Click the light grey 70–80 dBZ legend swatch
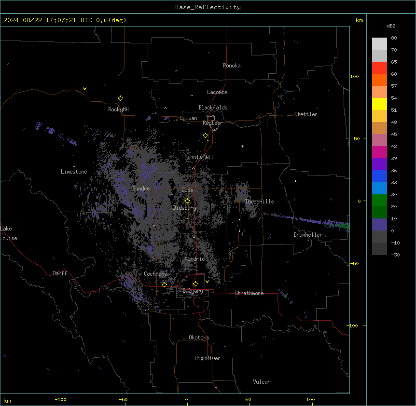 click(379, 44)
